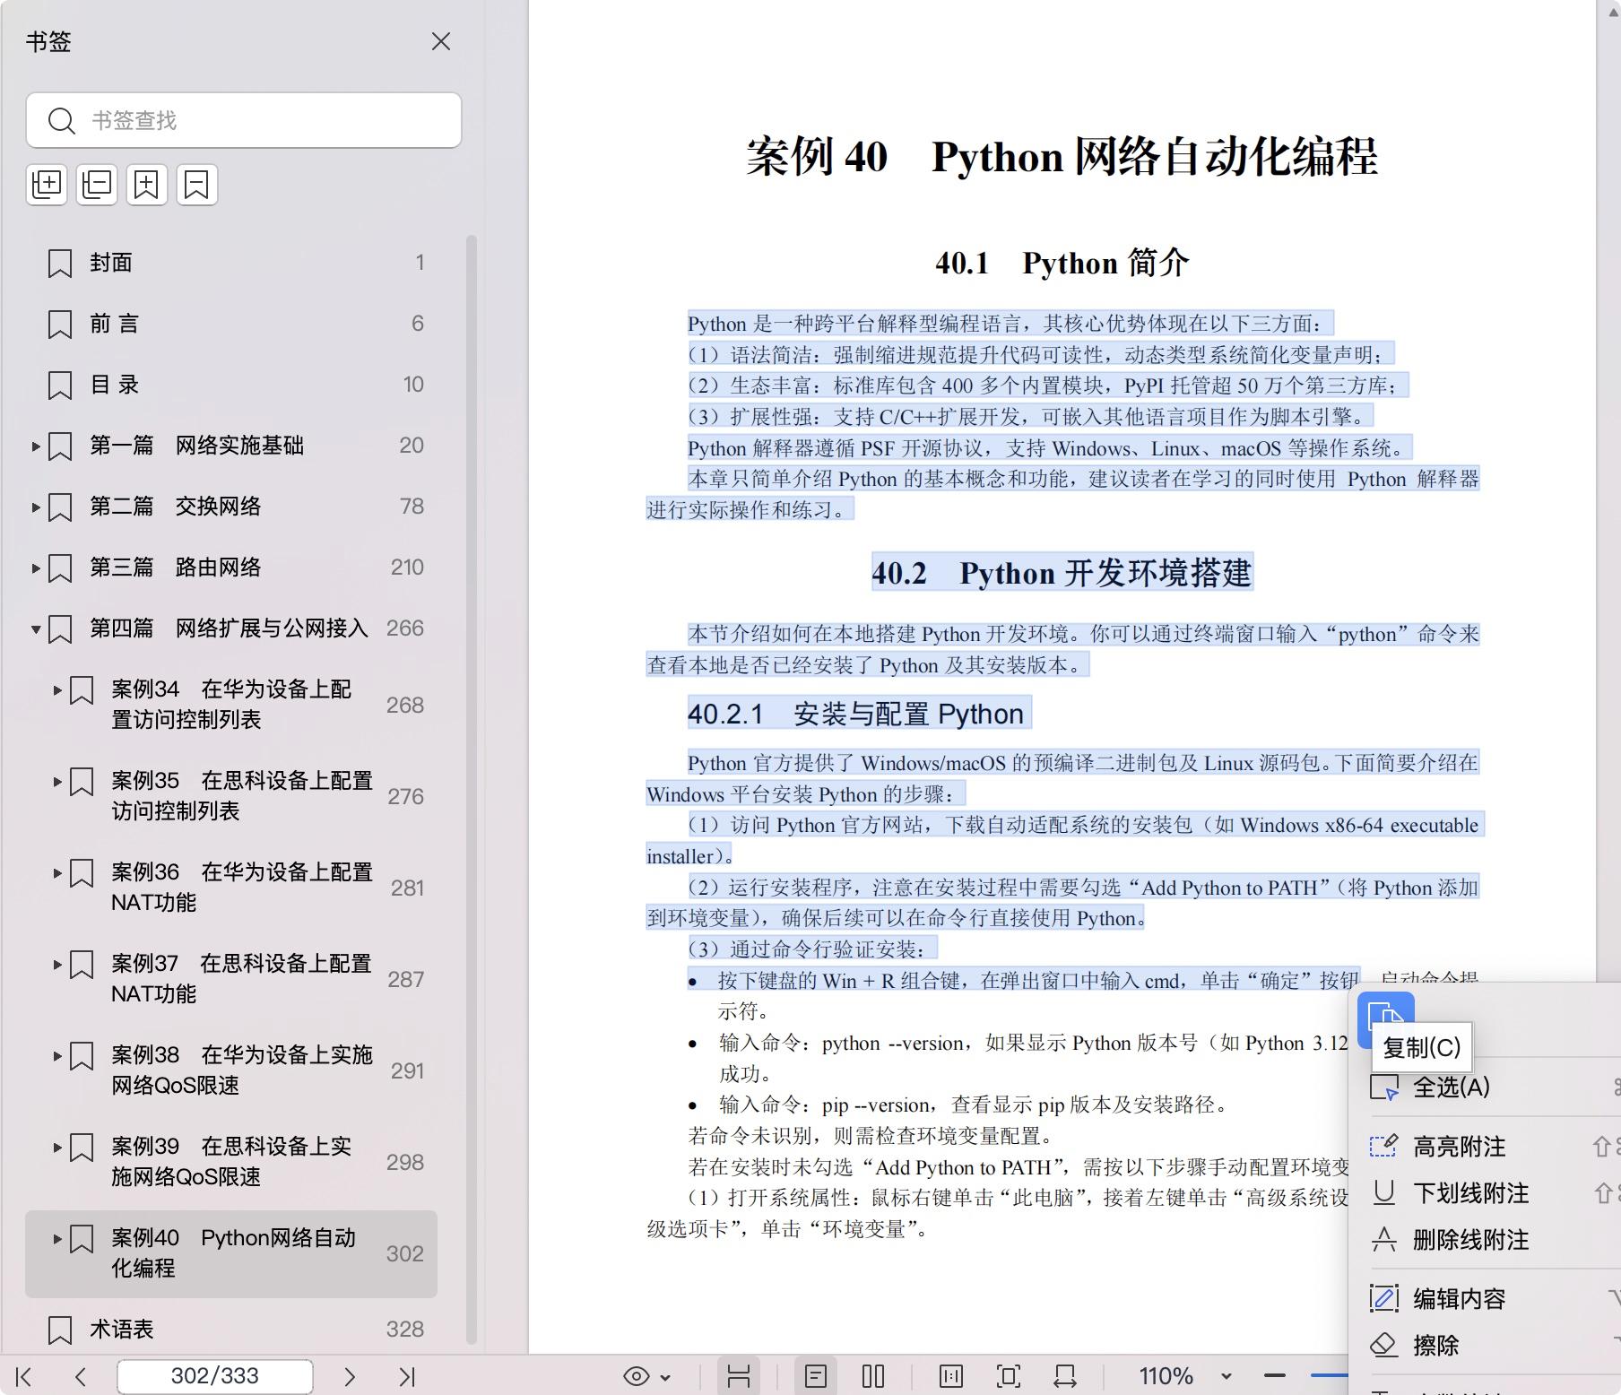The image size is (1621, 1395).
Task: Expand 案例35 bookmark entry
Action: coord(57,782)
